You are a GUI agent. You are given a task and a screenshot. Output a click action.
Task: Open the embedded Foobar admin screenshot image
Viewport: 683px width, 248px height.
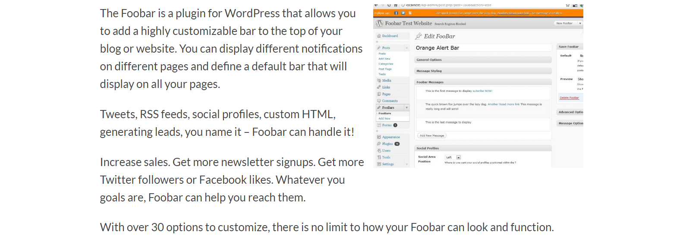coord(478,86)
